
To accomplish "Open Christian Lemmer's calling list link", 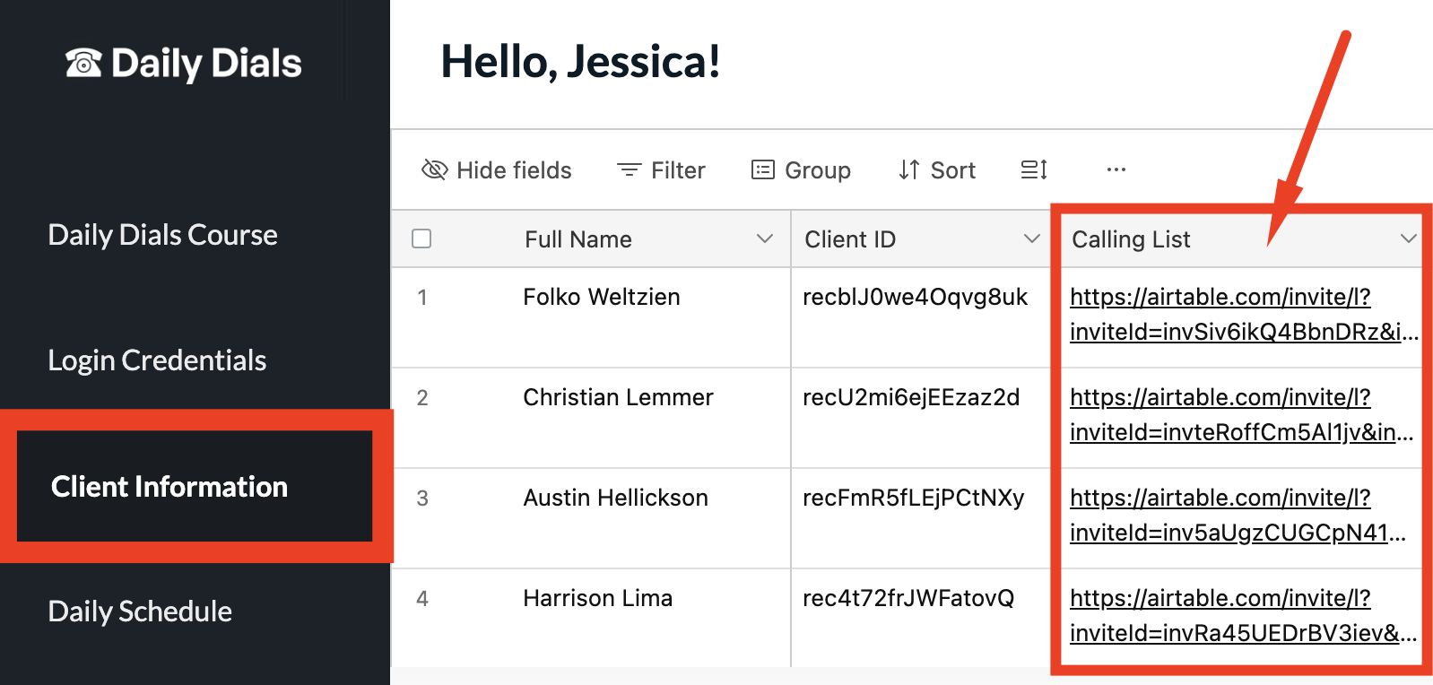I will [x=1241, y=414].
